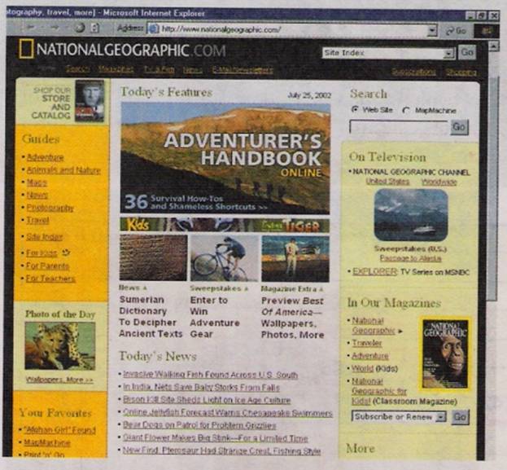Viewport: 507px width, 470px height.
Task: Click the yellow National Geographic logo frame
Action: point(26,49)
